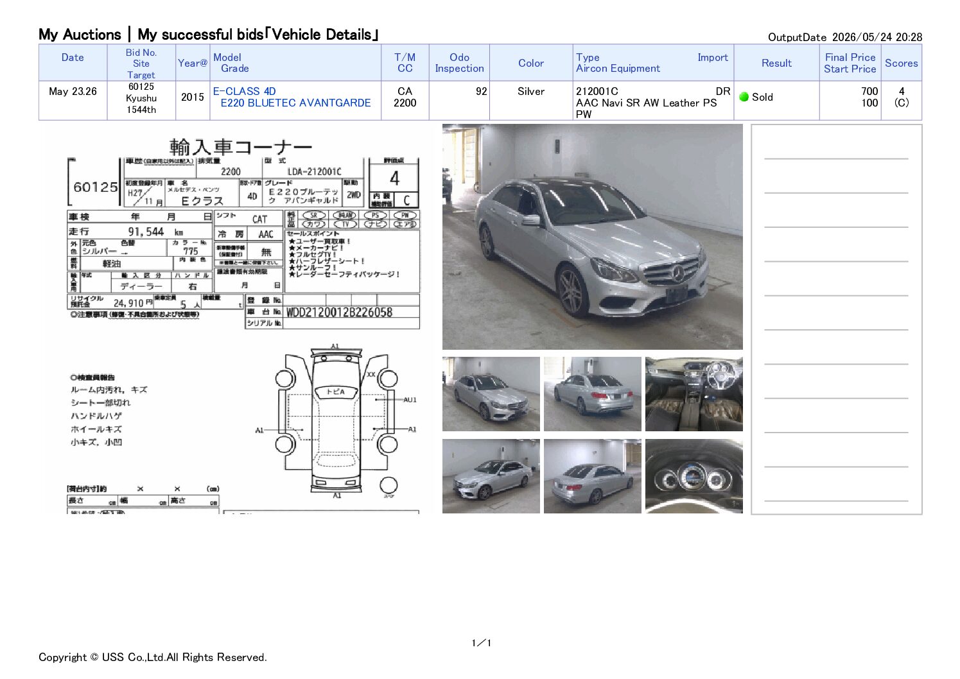The image size is (960, 679).
Task: Click the OutputDate 2026/05/24 20:28 text
Action: [x=845, y=37]
